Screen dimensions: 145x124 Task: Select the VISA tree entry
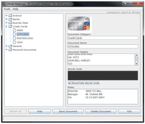tap(20, 42)
